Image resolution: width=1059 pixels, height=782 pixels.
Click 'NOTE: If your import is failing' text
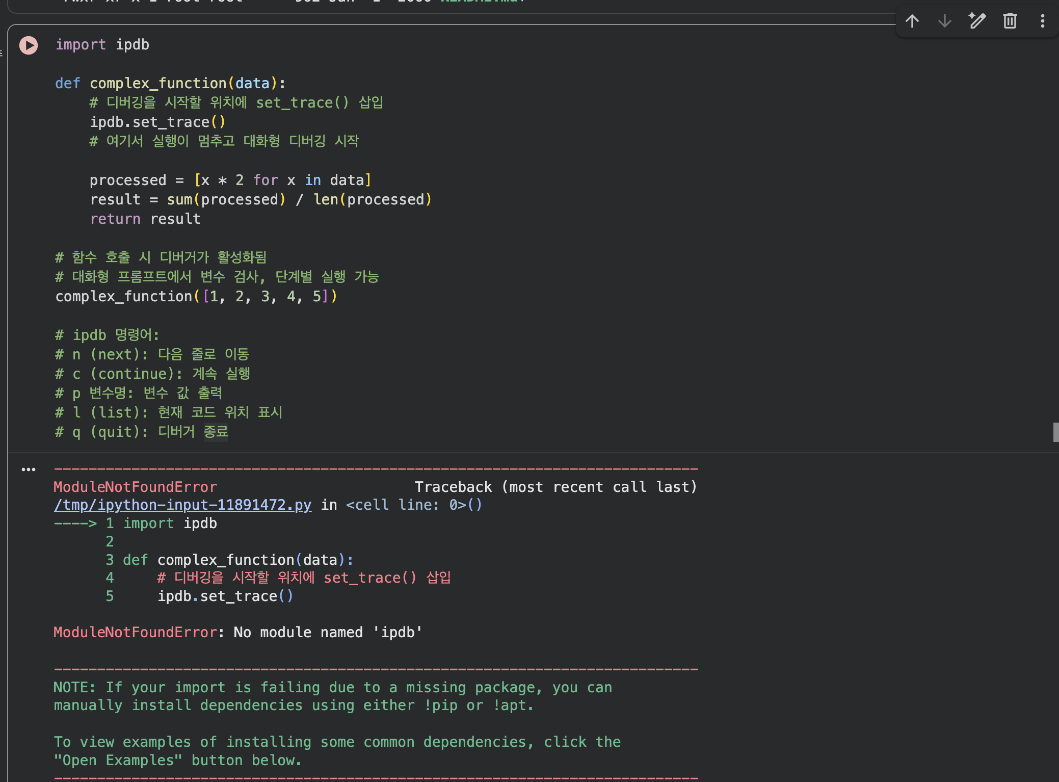[x=186, y=687]
